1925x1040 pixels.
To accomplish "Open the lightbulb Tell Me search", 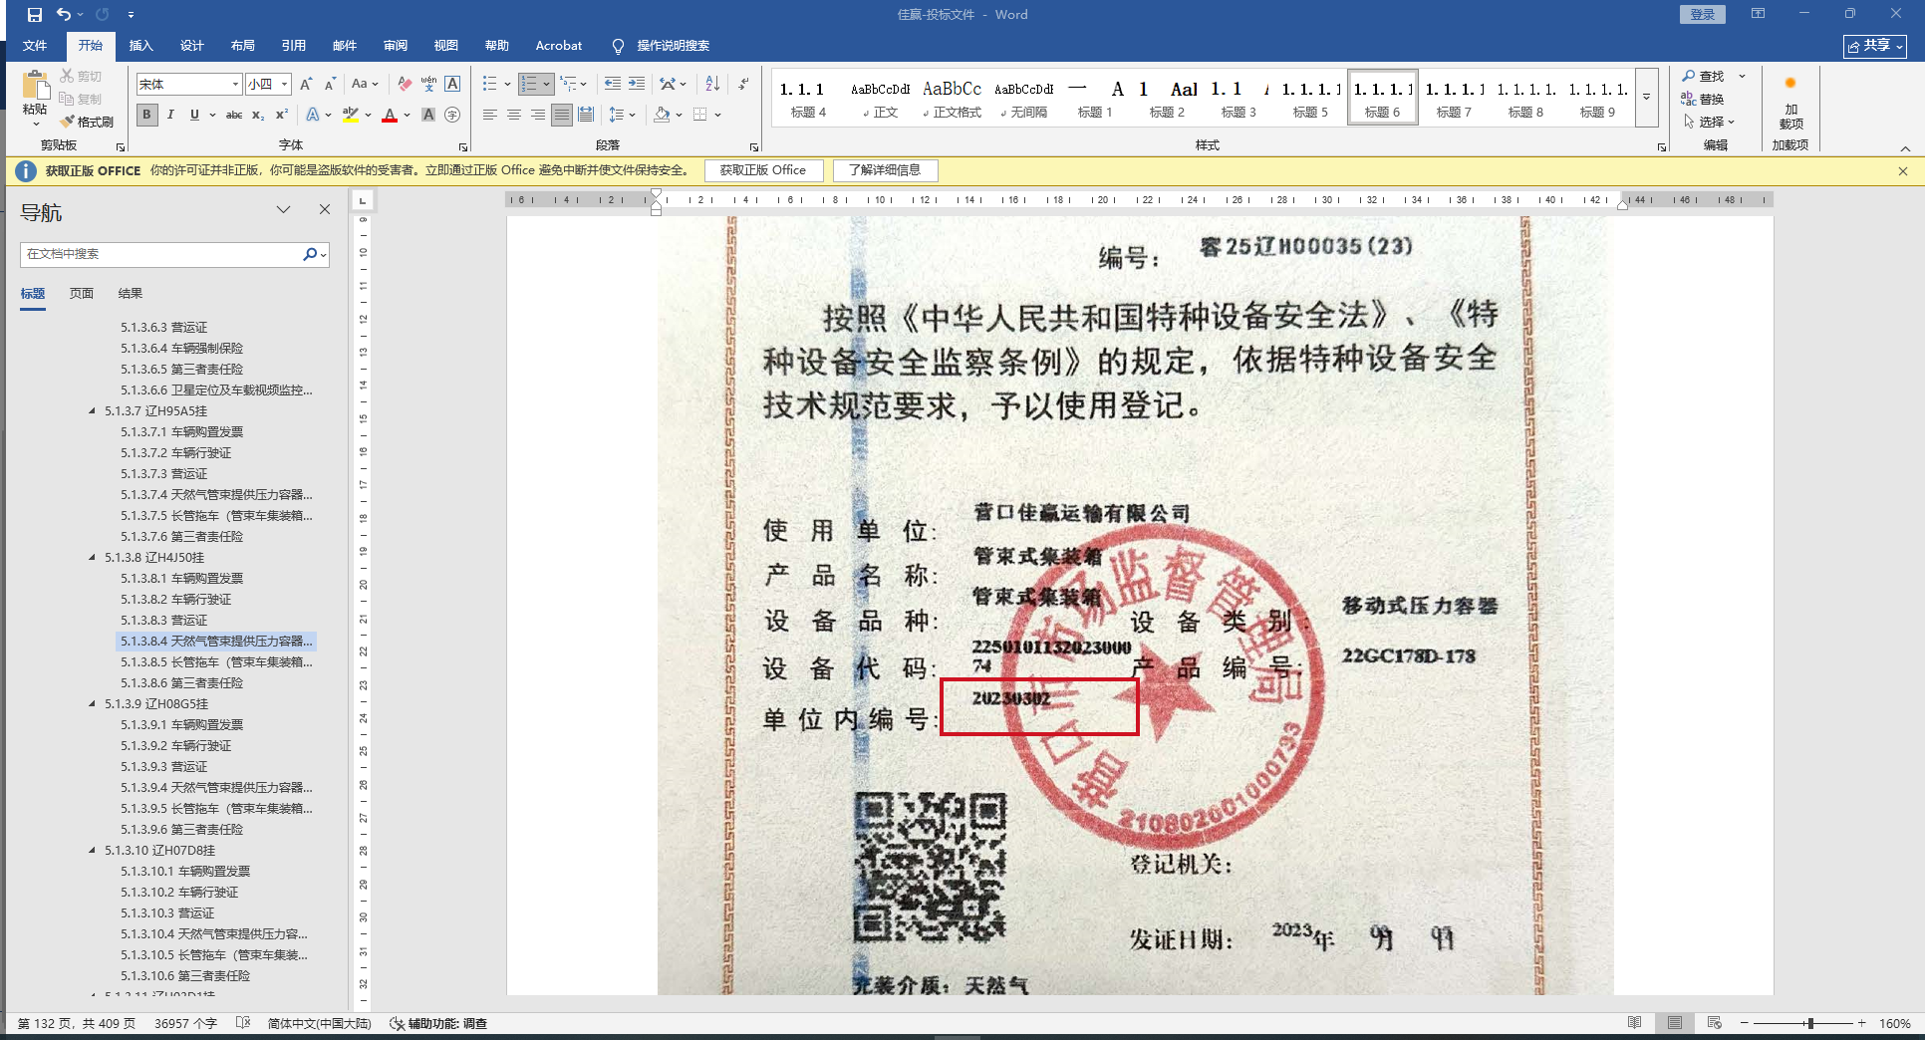I will click(x=618, y=46).
